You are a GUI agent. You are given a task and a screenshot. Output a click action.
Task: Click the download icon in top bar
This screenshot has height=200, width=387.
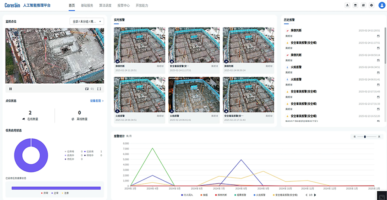click(348, 5)
